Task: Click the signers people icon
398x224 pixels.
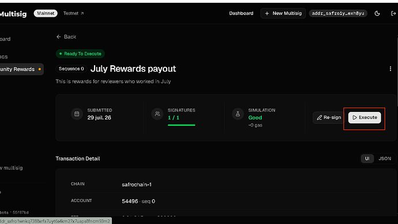Action: [157, 114]
